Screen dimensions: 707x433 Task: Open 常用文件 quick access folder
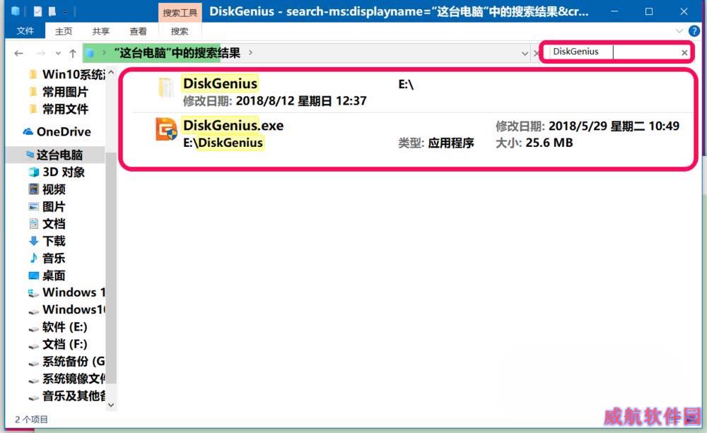(65, 109)
